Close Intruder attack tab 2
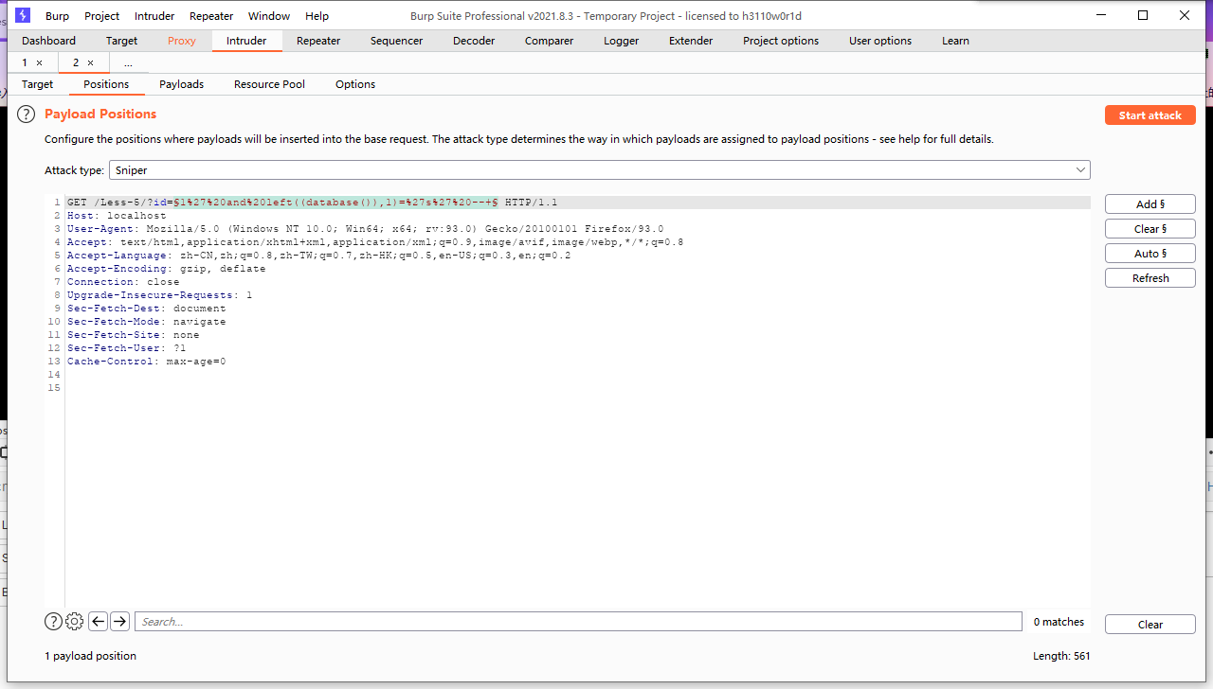Viewport: 1213px width, 689px height. tap(90, 62)
